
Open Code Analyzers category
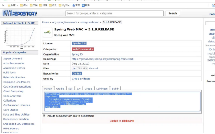12,96
